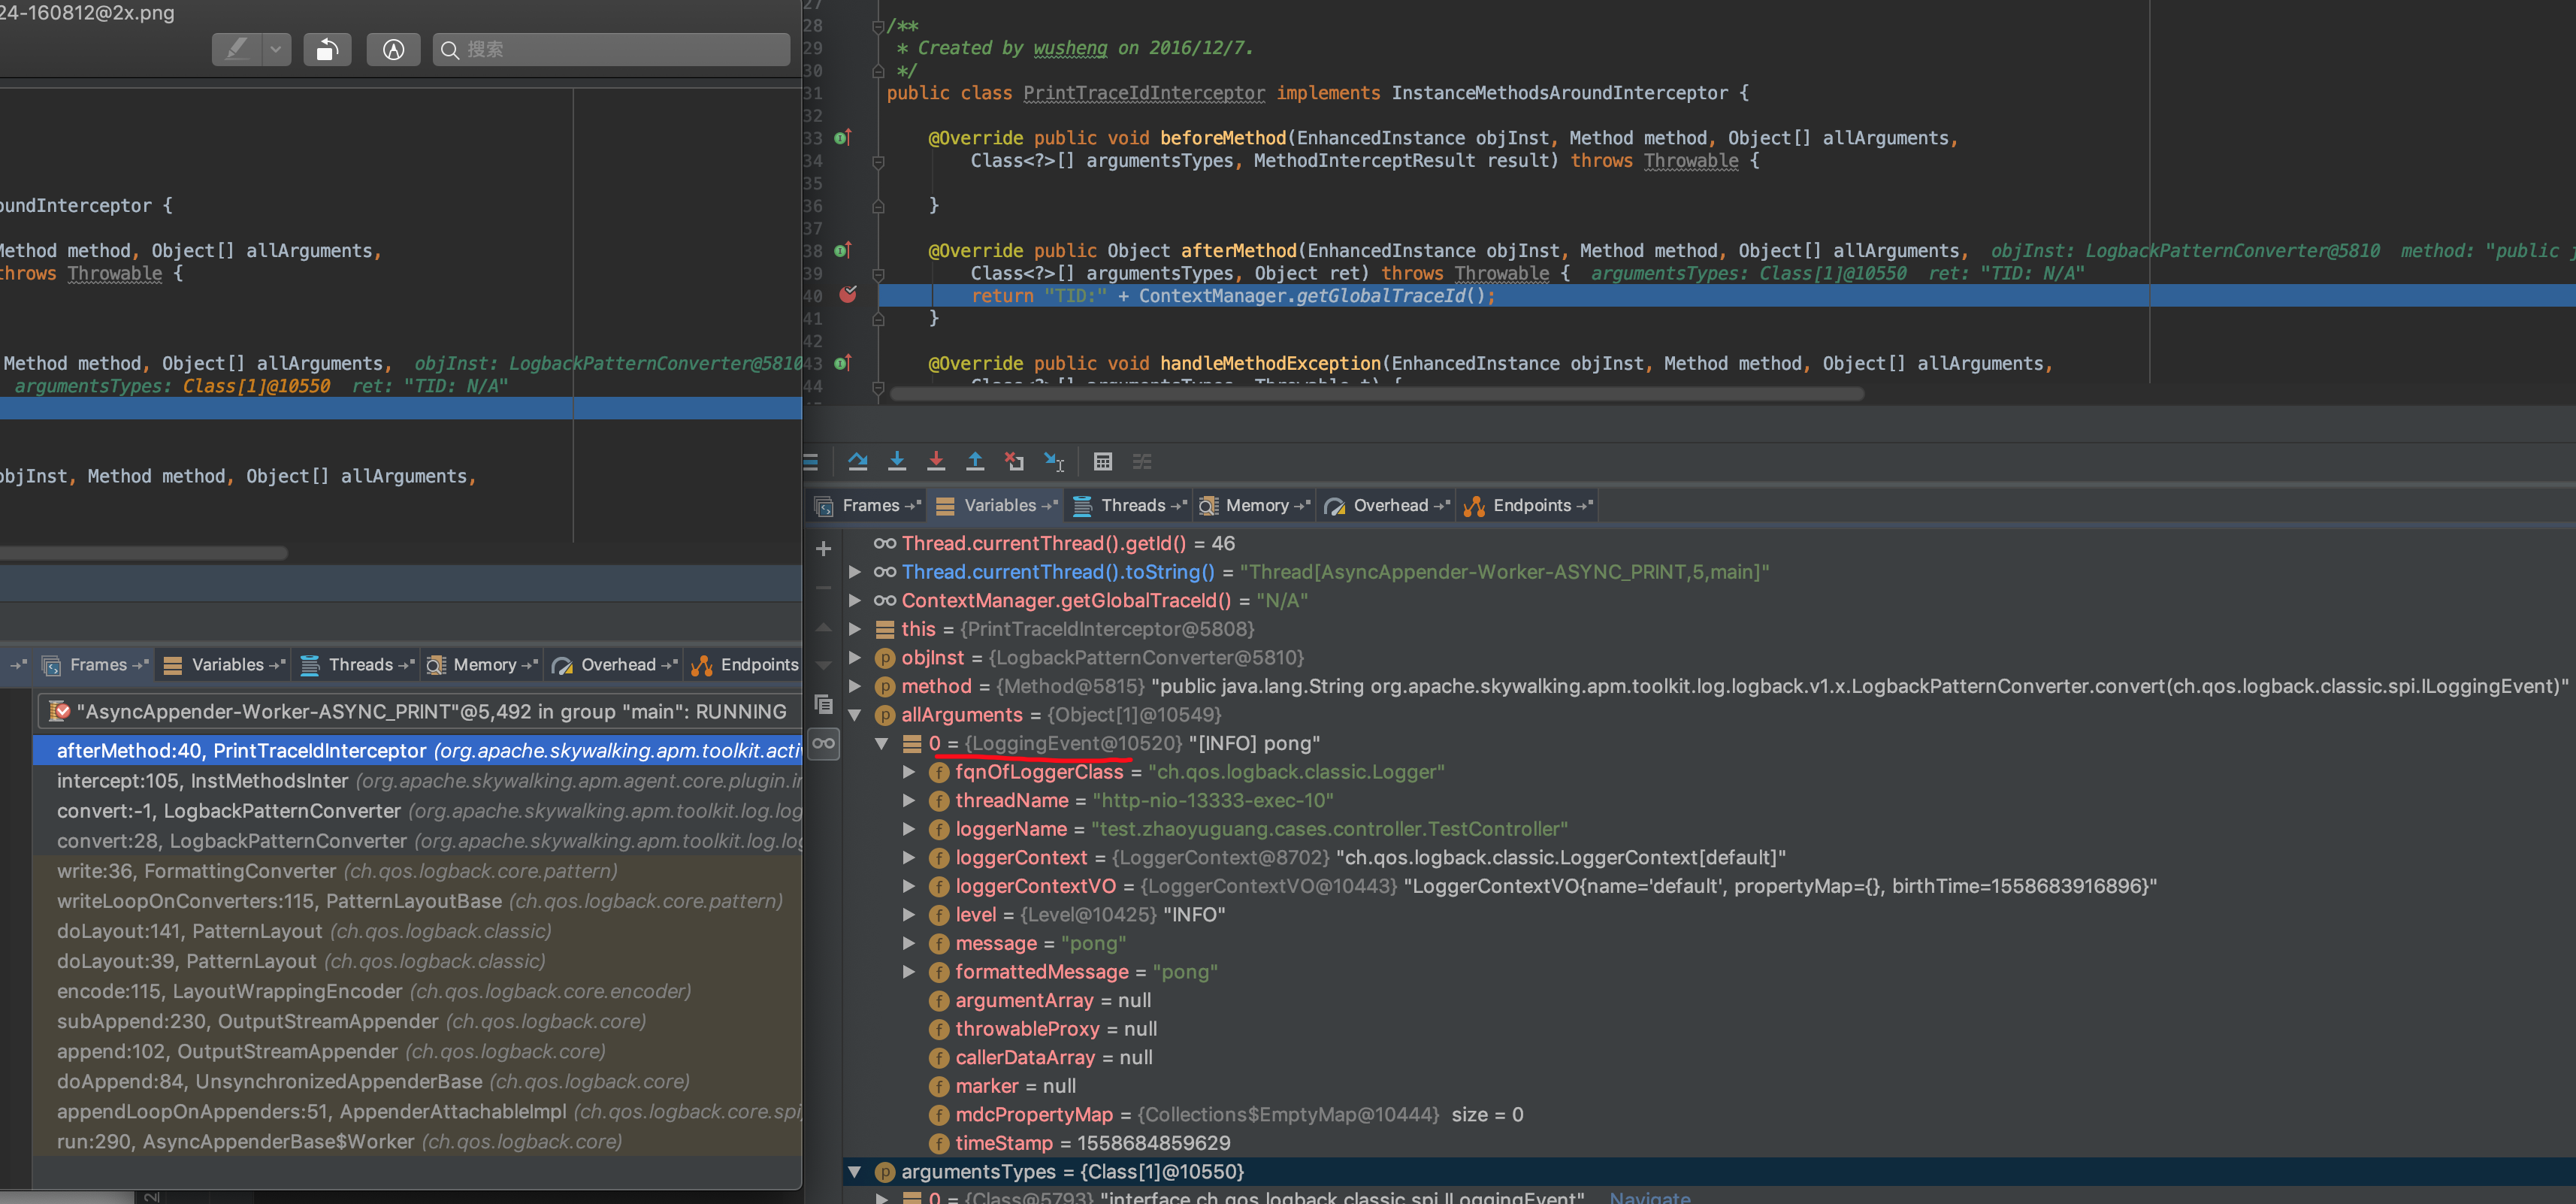This screenshot has width=2576, height=1204.
Task: Click the Navigate link beside ILoggingEvent
Action: tap(1649, 1197)
